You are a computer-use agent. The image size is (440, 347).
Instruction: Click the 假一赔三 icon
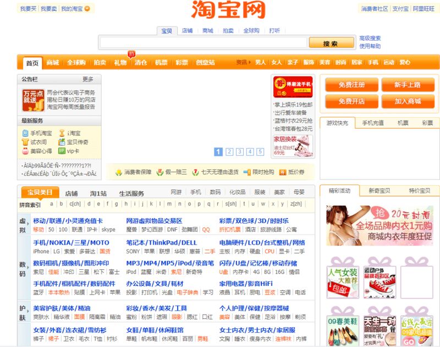point(160,172)
